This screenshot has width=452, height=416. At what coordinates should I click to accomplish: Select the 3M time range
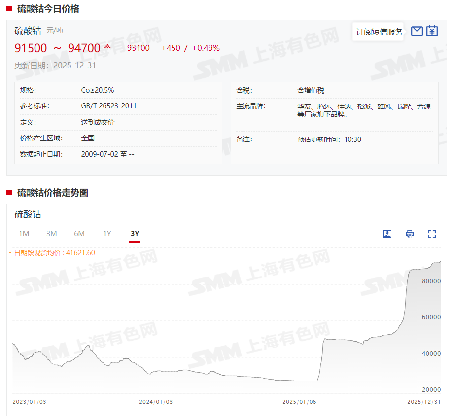tap(52, 234)
